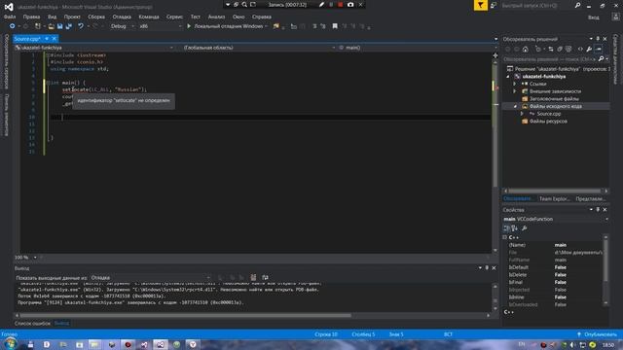
Task: Click the Windows Start button on taskbar
Action: 10,343
